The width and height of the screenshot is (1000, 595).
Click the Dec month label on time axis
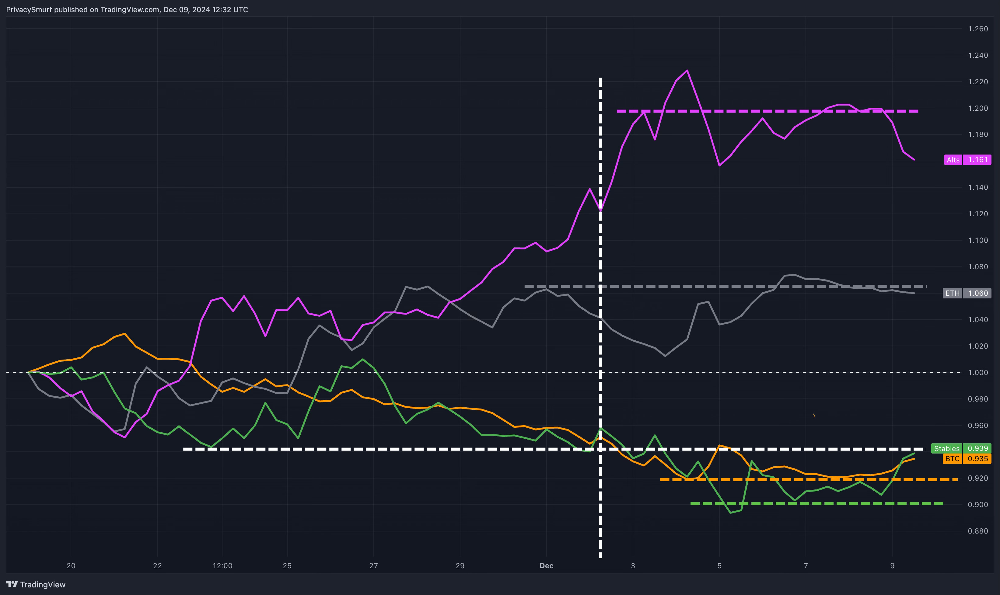(x=546, y=566)
